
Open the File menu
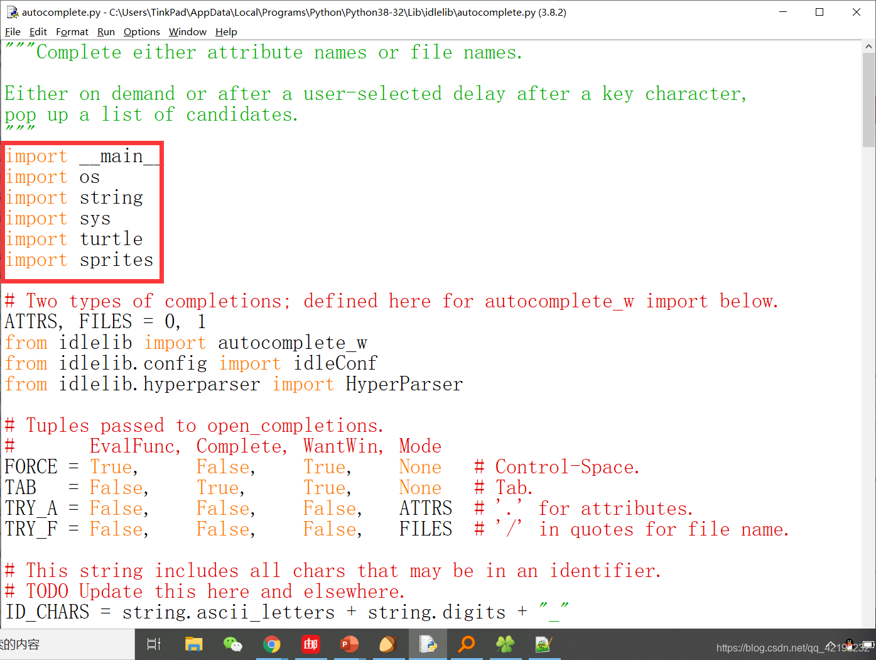pyautogui.click(x=13, y=31)
